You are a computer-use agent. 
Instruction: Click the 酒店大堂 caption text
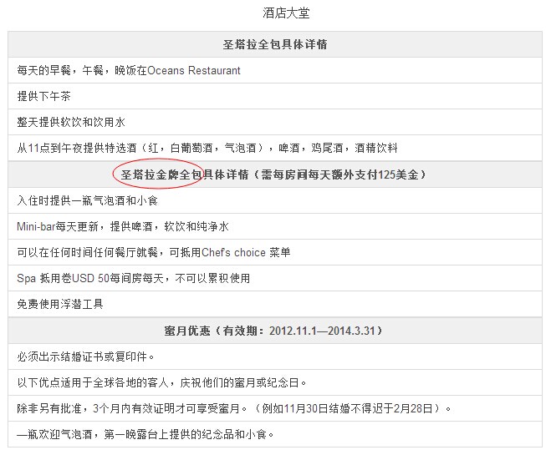pos(274,13)
